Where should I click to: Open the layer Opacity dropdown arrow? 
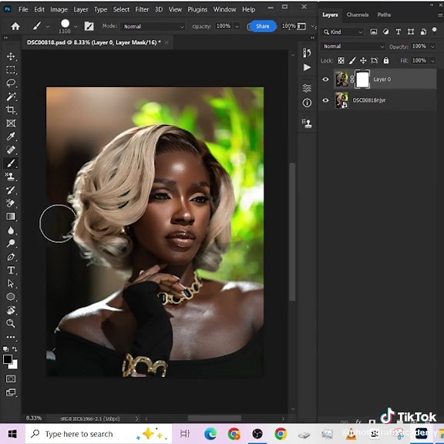tap(432, 46)
